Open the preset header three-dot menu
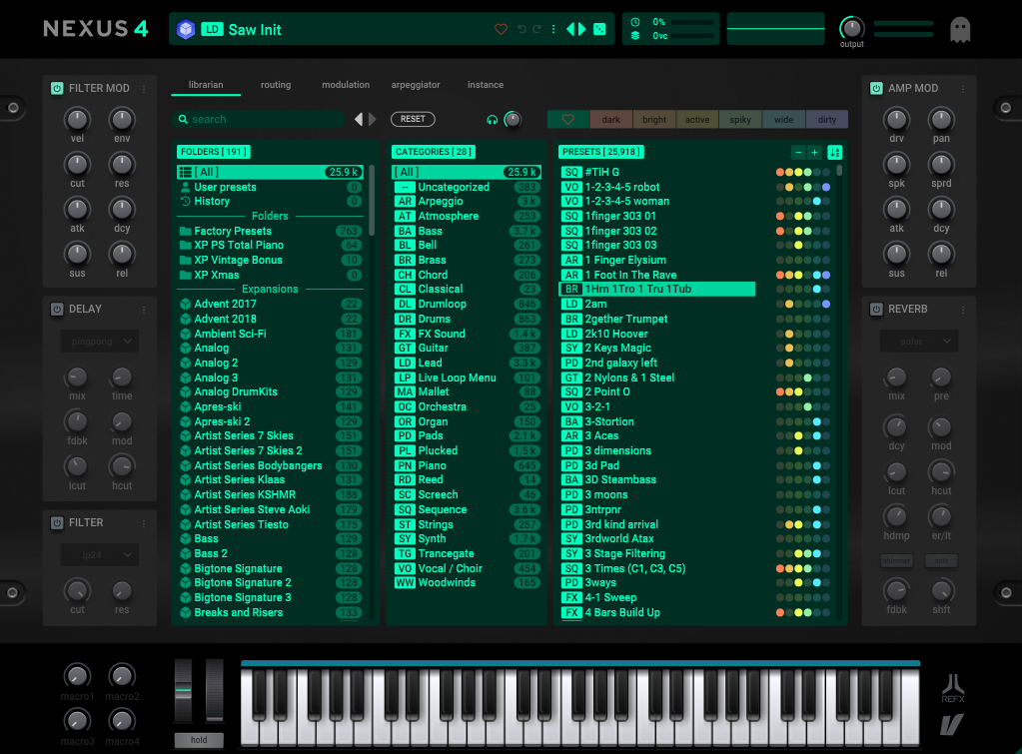This screenshot has height=754, width=1022. pyautogui.click(x=553, y=30)
